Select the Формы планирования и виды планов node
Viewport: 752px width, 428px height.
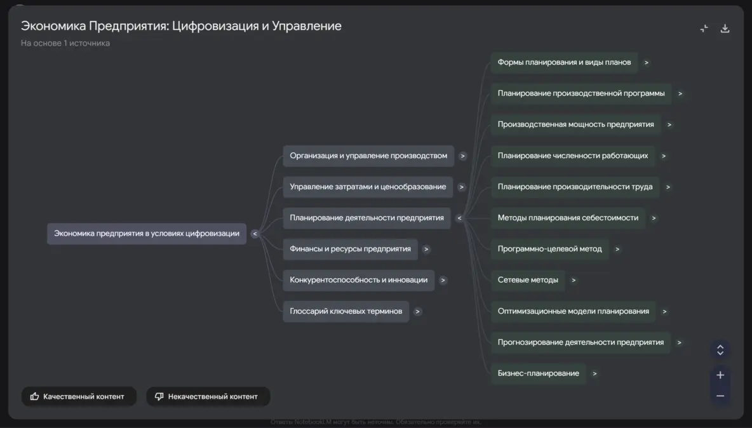pyautogui.click(x=564, y=62)
